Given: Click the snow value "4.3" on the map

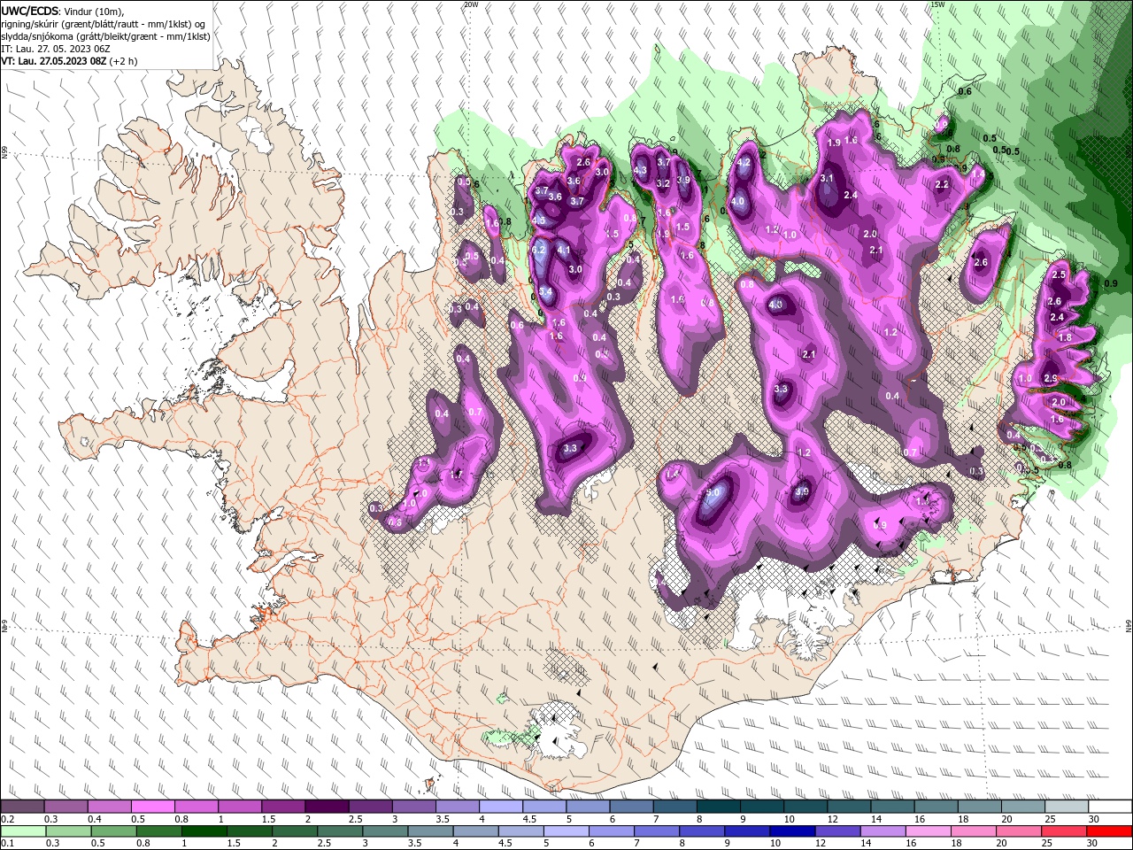Looking at the screenshot, I should click(x=640, y=171).
